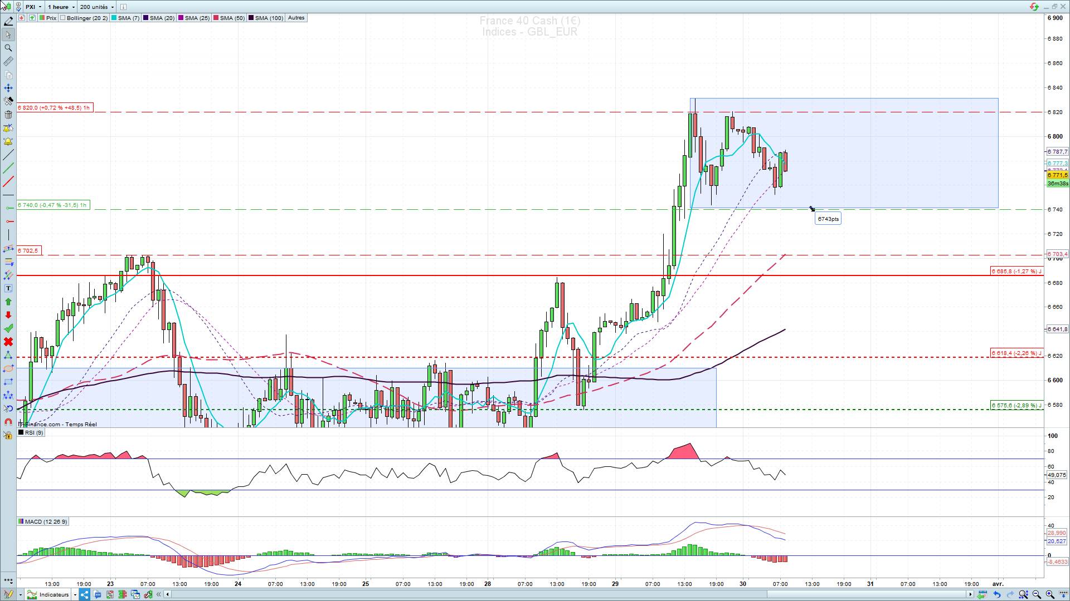Screen dimensions: 1070x601
Task: Open the 1 heure timeframe dropdown
Action: 61,7
